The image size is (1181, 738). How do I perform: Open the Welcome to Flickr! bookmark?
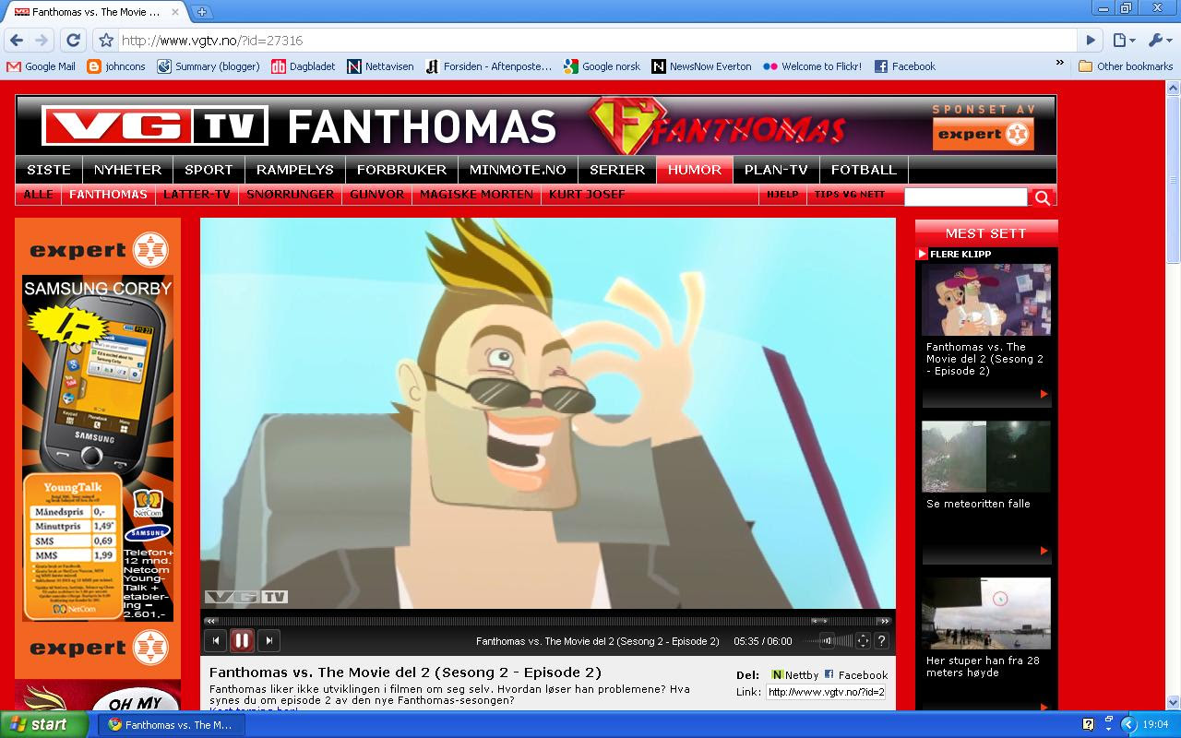pyautogui.click(x=812, y=66)
